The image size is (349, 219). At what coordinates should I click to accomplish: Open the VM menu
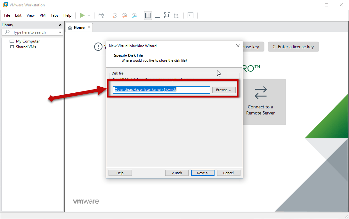(x=43, y=15)
